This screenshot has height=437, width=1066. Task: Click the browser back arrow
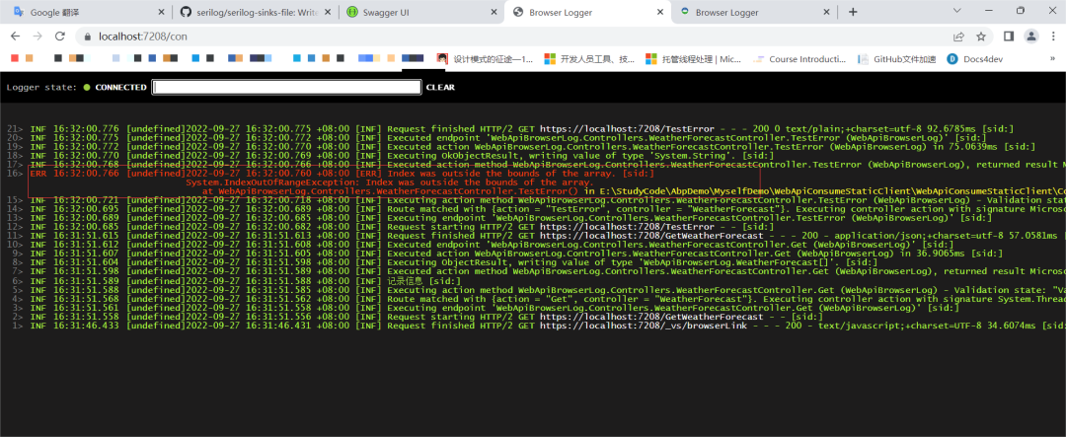coord(15,36)
